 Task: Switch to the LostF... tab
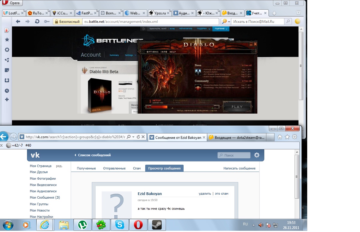pyautogui.click(x=14, y=13)
